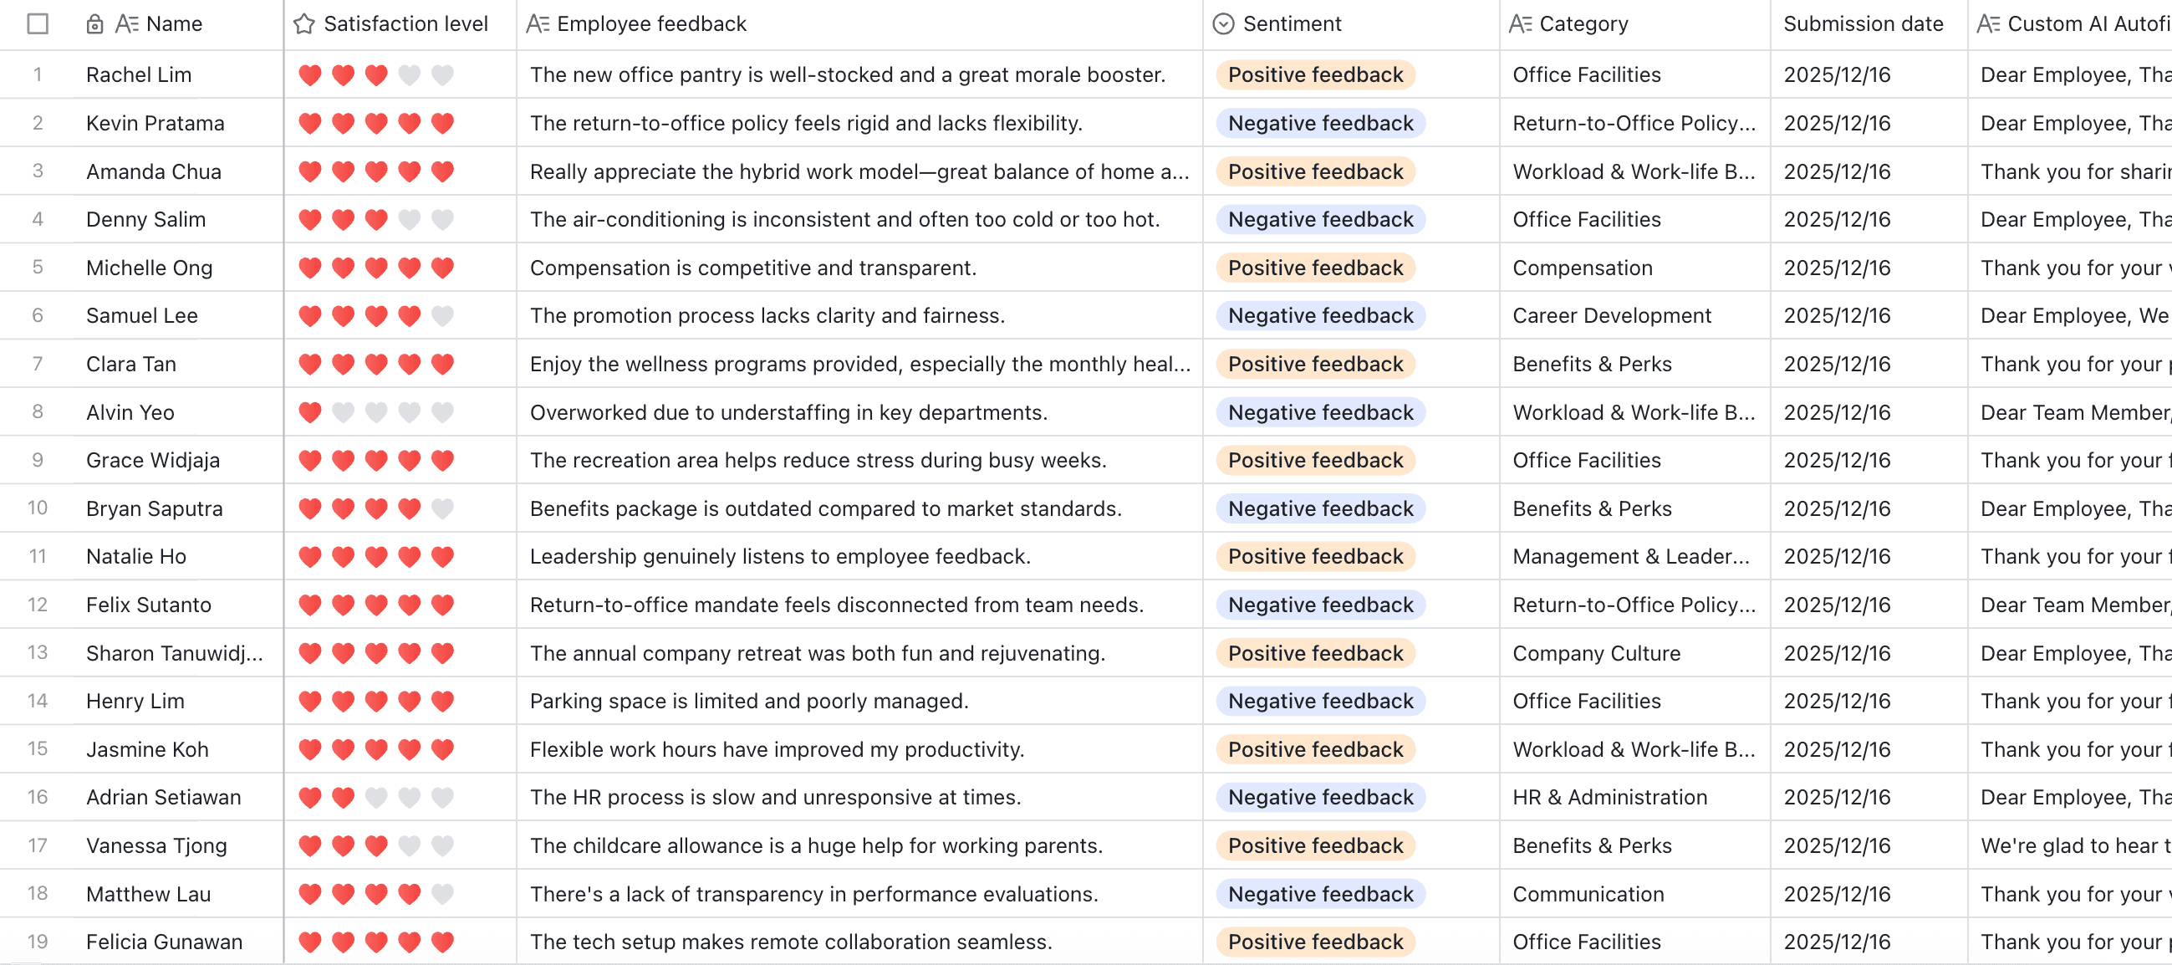
Task: Click the third heart in Adrian Setiawan's row
Action: [376, 797]
